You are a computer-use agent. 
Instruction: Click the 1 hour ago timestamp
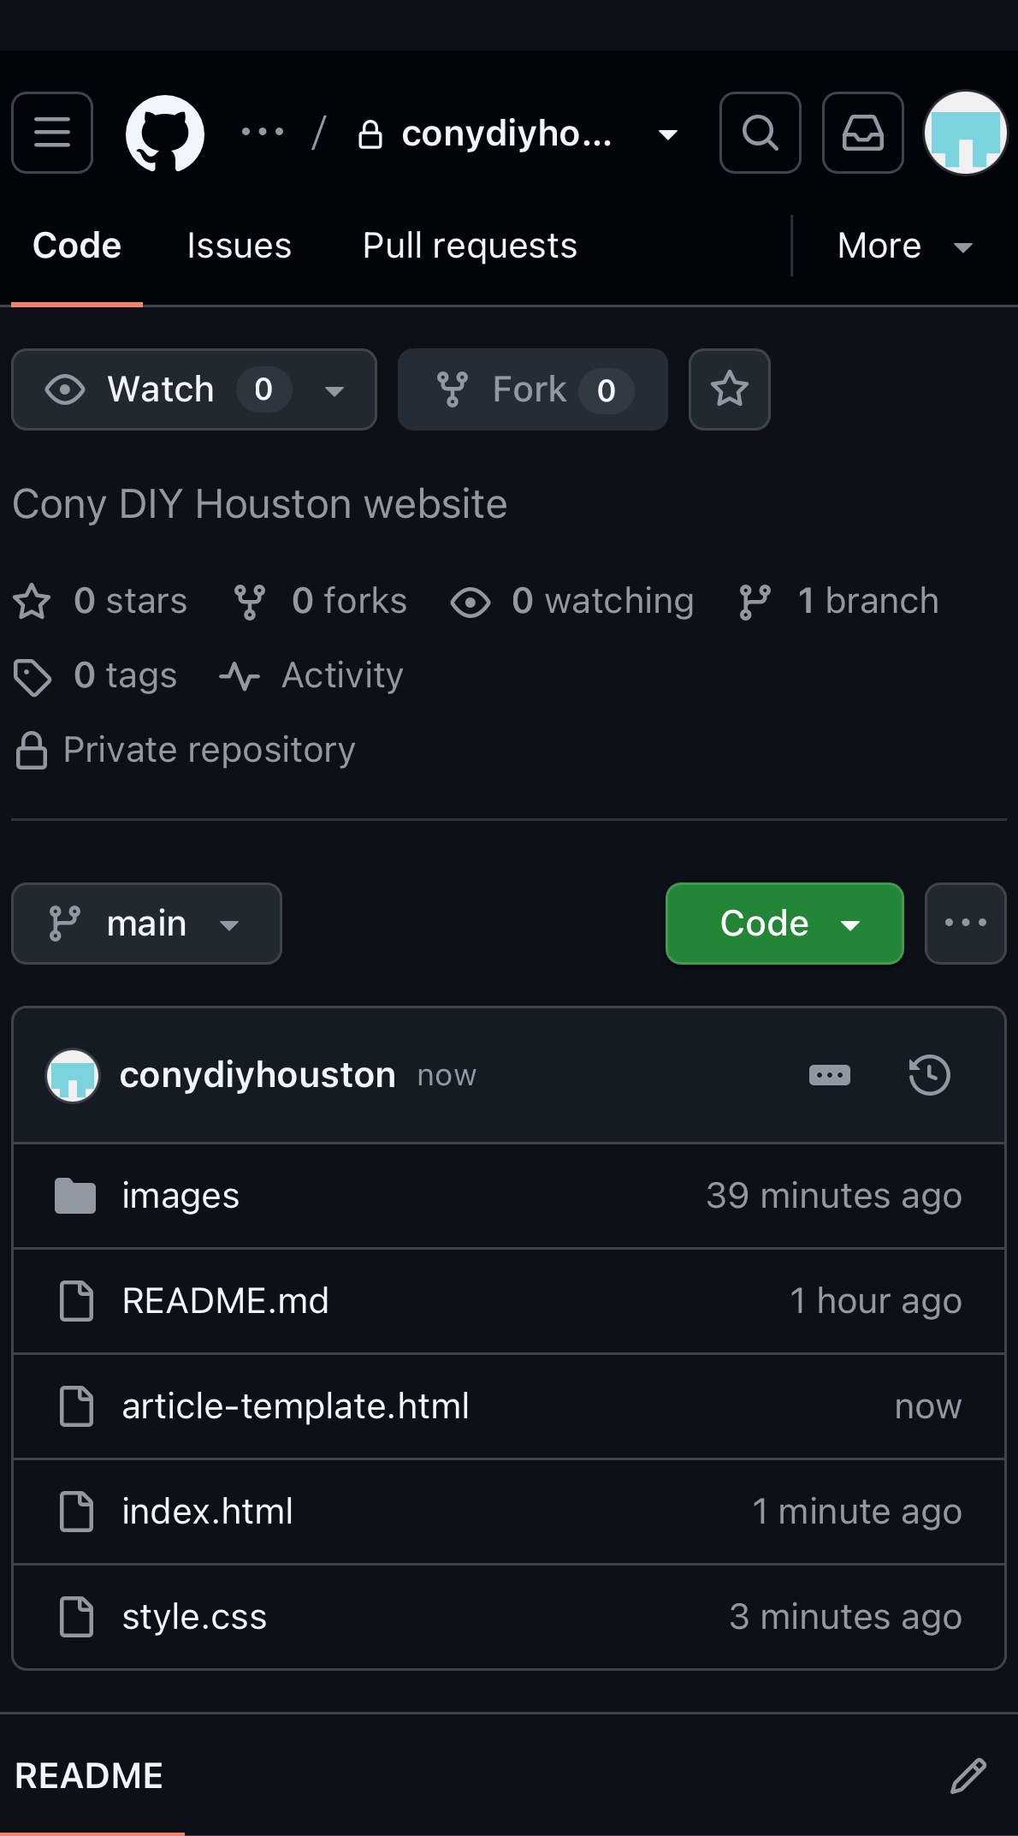point(876,1301)
